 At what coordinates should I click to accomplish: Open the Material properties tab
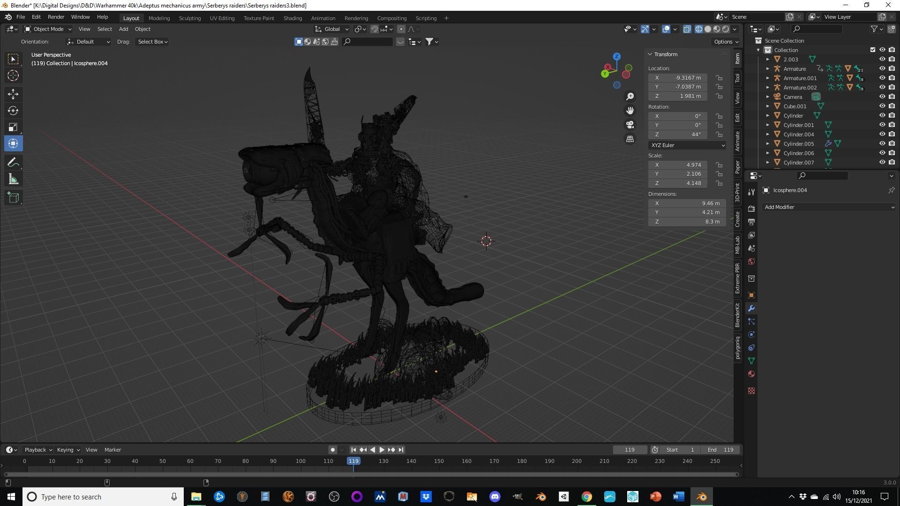coord(751,374)
